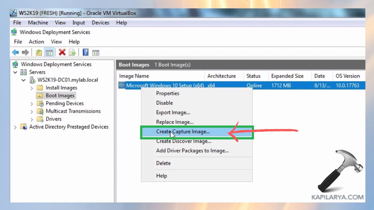Collapse the WS2K19-DC01.mylab.local node
Viewport: 374px width, 210px height.
coord(24,80)
